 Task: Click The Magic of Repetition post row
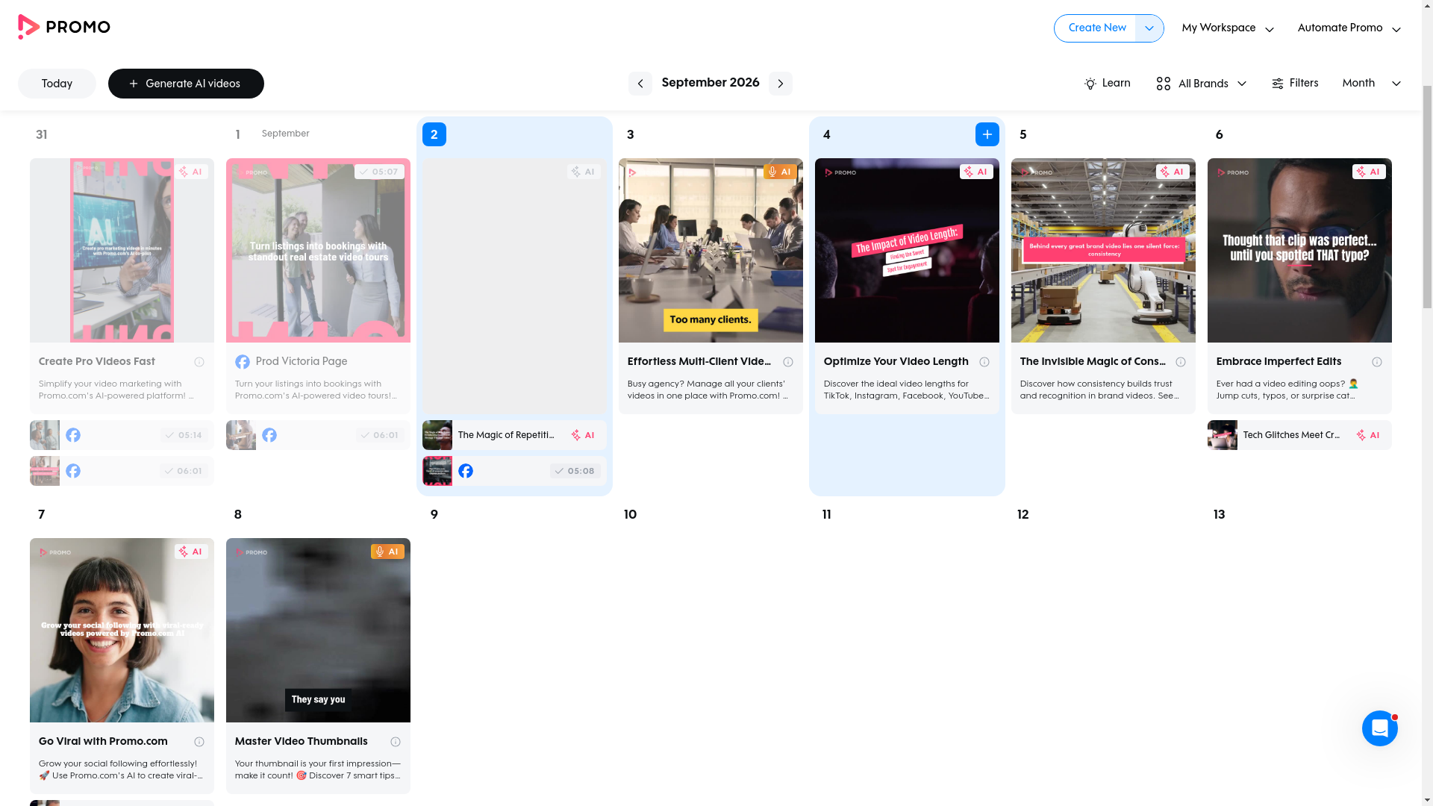514,435
